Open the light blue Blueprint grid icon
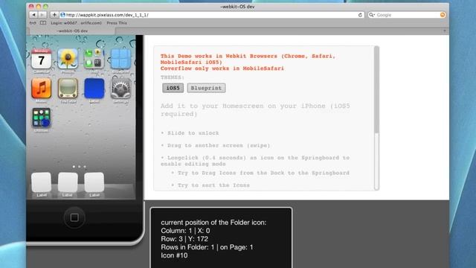Image resolution: width=476 pixels, height=268 pixels. tap(120, 59)
